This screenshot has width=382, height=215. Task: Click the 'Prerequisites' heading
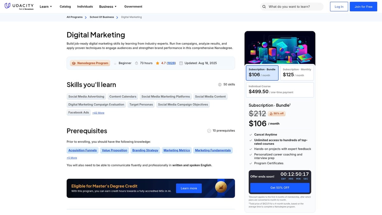click(x=87, y=131)
